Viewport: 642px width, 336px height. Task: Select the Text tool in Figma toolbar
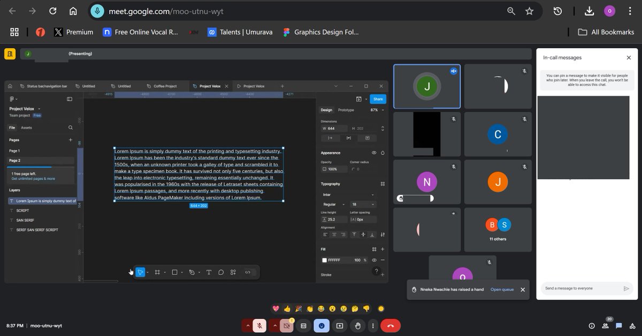(x=209, y=272)
